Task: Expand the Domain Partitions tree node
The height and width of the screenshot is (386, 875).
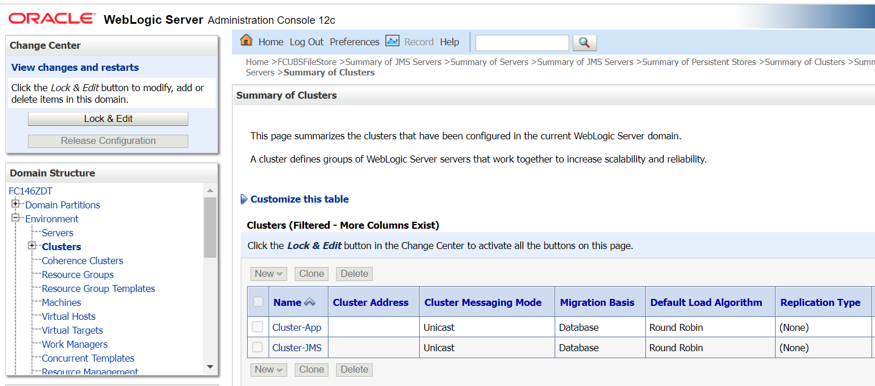Action: click(16, 204)
